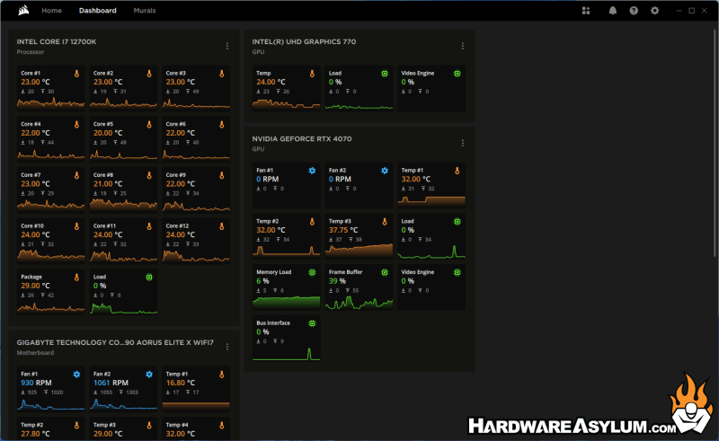Click the RTX 4070 Fan #1 fan icon

tap(312, 170)
